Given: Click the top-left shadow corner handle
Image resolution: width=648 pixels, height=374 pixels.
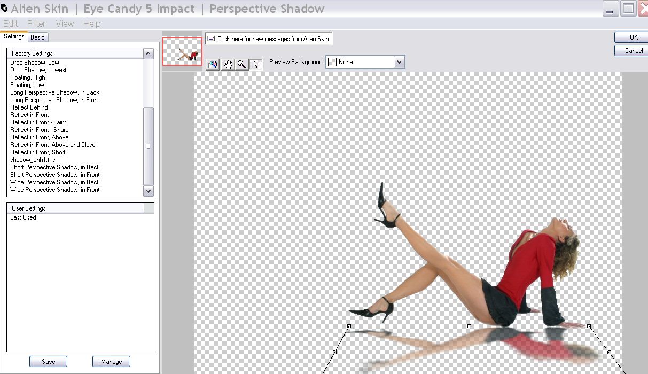Looking at the screenshot, I should point(349,326).
